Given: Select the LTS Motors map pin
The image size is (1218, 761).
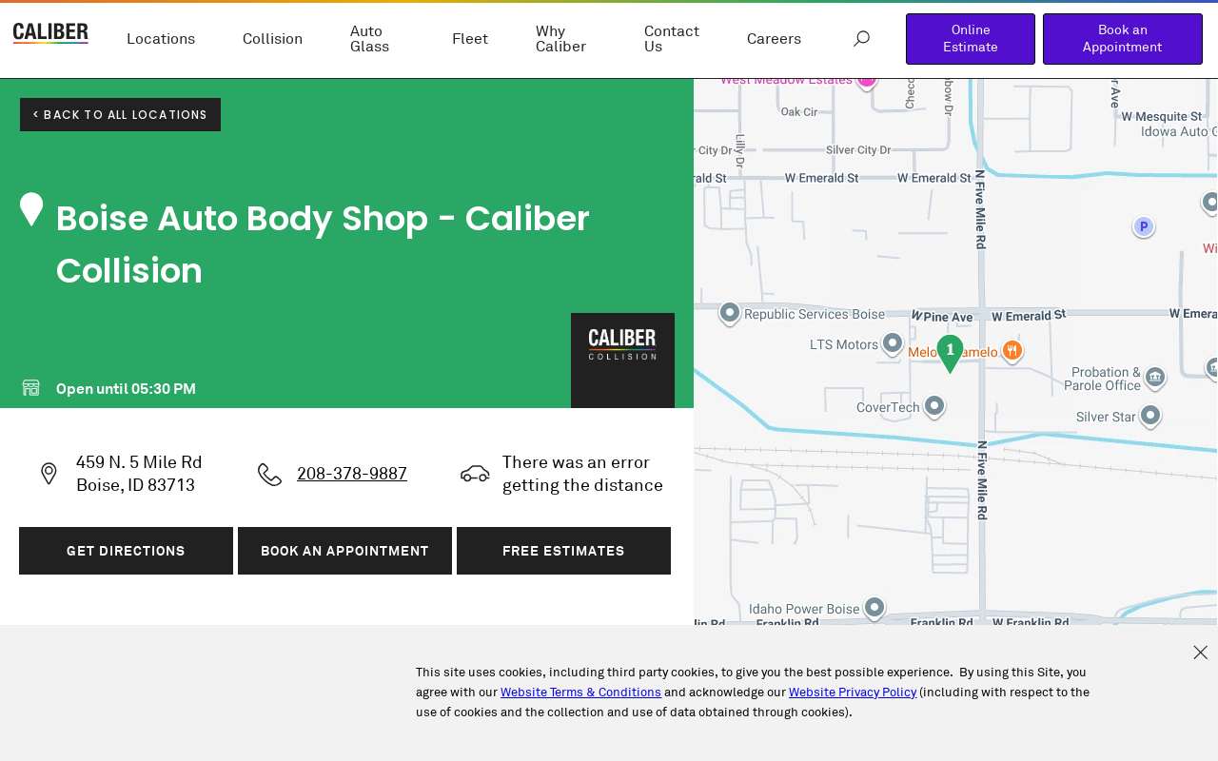Looking at the screenshot, I should 893,342.
